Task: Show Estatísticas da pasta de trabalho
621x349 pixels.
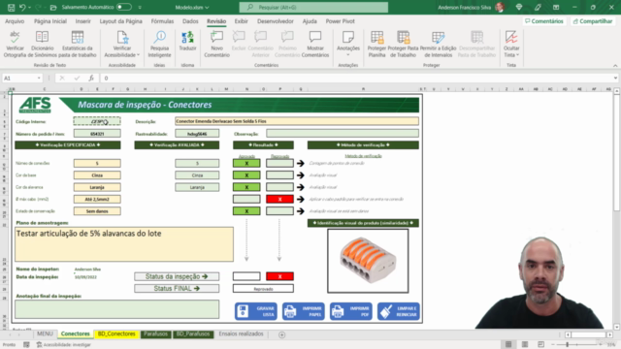Action: 78,44
